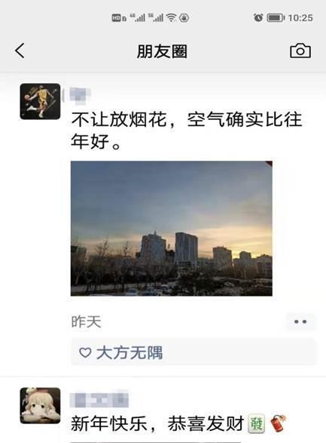The height and width of the screenshot is (443, 326).
Task: Open the camera icon to post
Action: click(x=300, y=51)
